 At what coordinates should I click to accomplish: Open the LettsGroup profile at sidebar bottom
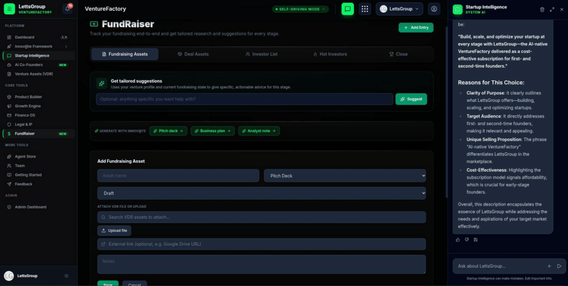(28, 276)
